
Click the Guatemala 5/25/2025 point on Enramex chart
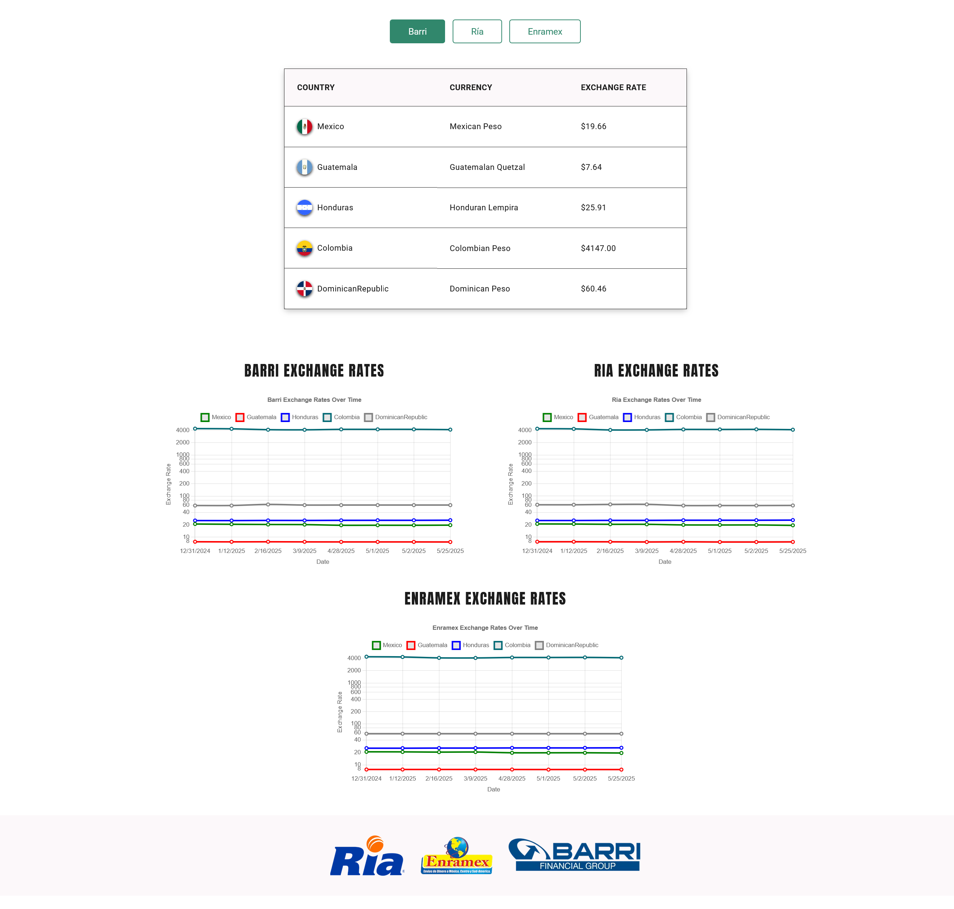pos(622,769)
